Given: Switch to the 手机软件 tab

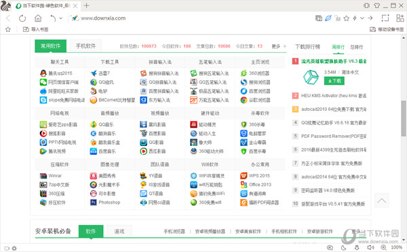Looking at the screenshot, I should pos(85,46).
